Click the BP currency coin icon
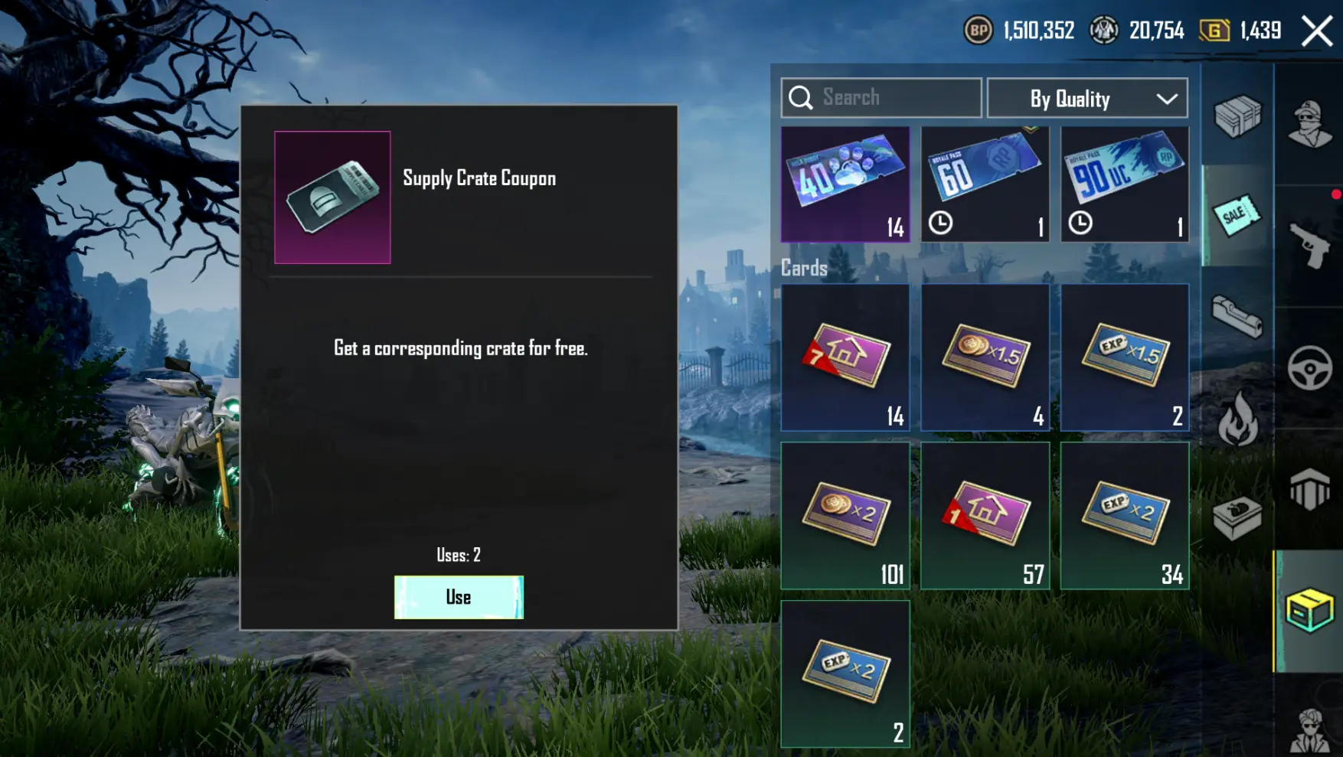The height and width of the screenshot is (757, 1343). [978, 31]
